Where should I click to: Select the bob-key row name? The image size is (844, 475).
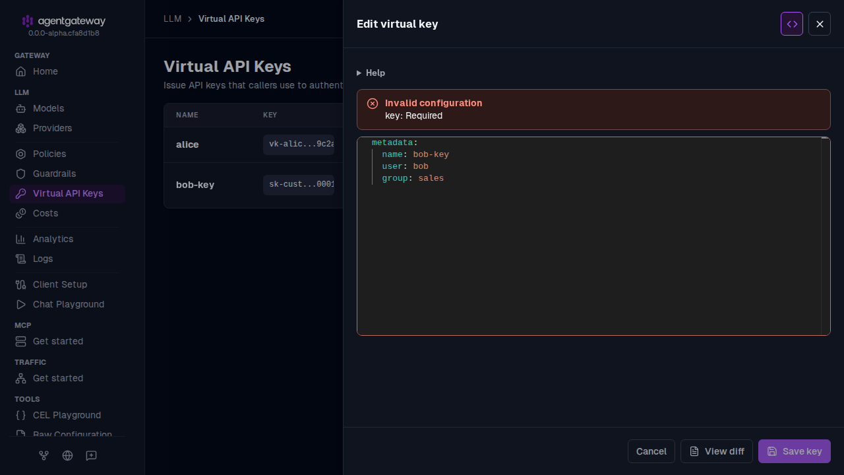195,185
